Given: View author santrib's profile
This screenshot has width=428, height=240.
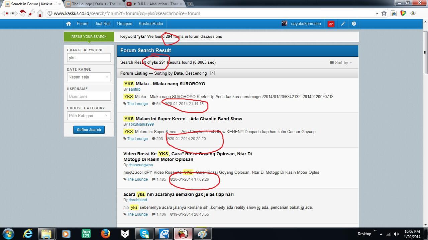Looking at the screenshot, I should click(134, 89).
